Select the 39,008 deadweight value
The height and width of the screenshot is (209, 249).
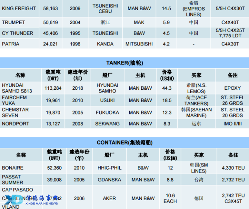click(x=54, y=180)
